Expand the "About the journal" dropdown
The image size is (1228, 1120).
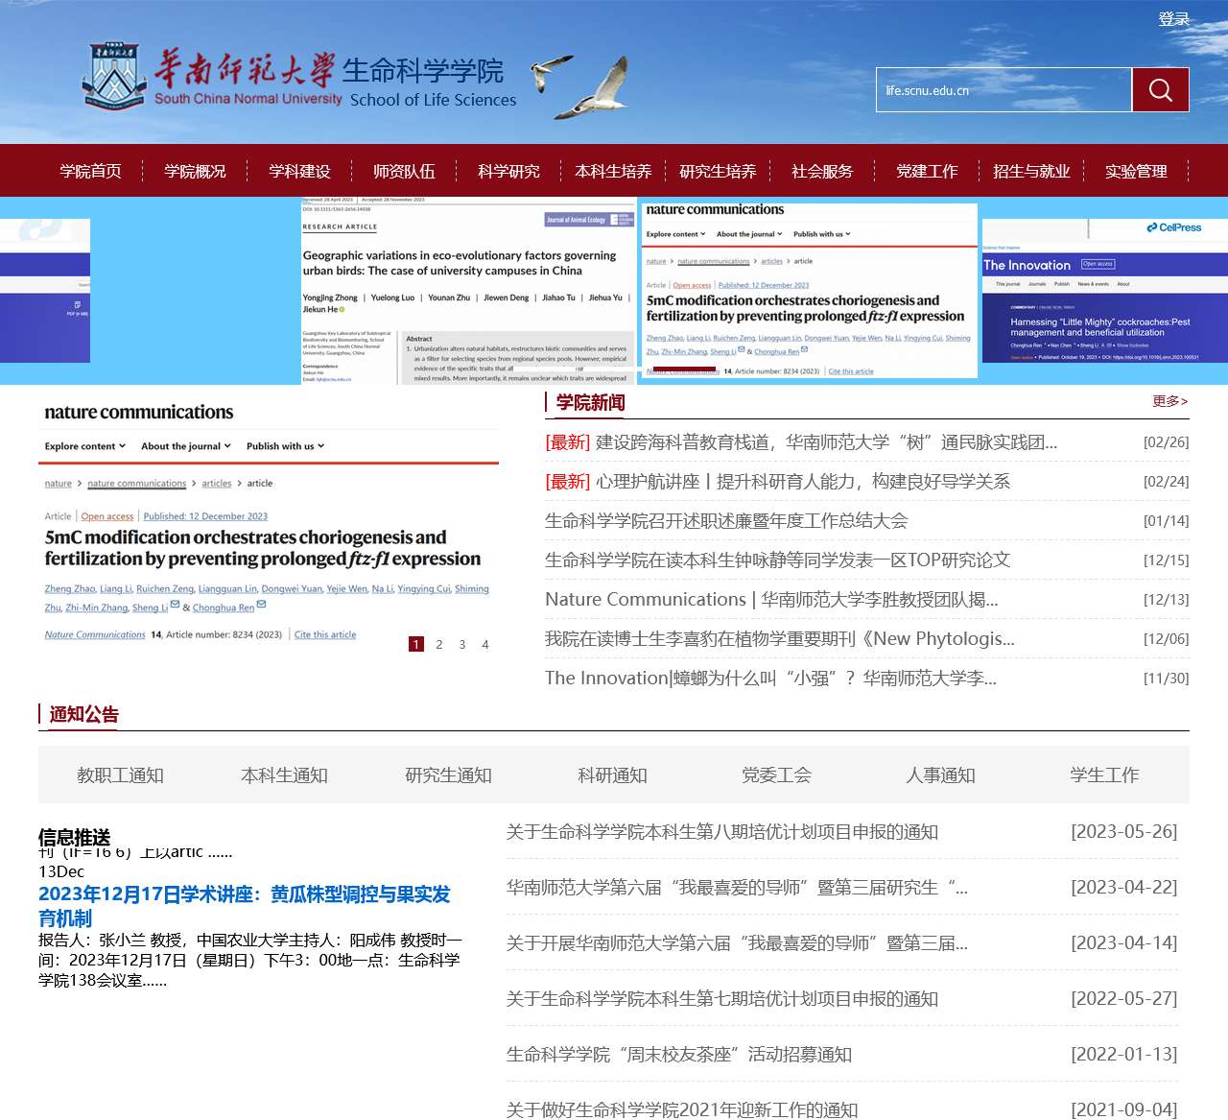point(184,445)
